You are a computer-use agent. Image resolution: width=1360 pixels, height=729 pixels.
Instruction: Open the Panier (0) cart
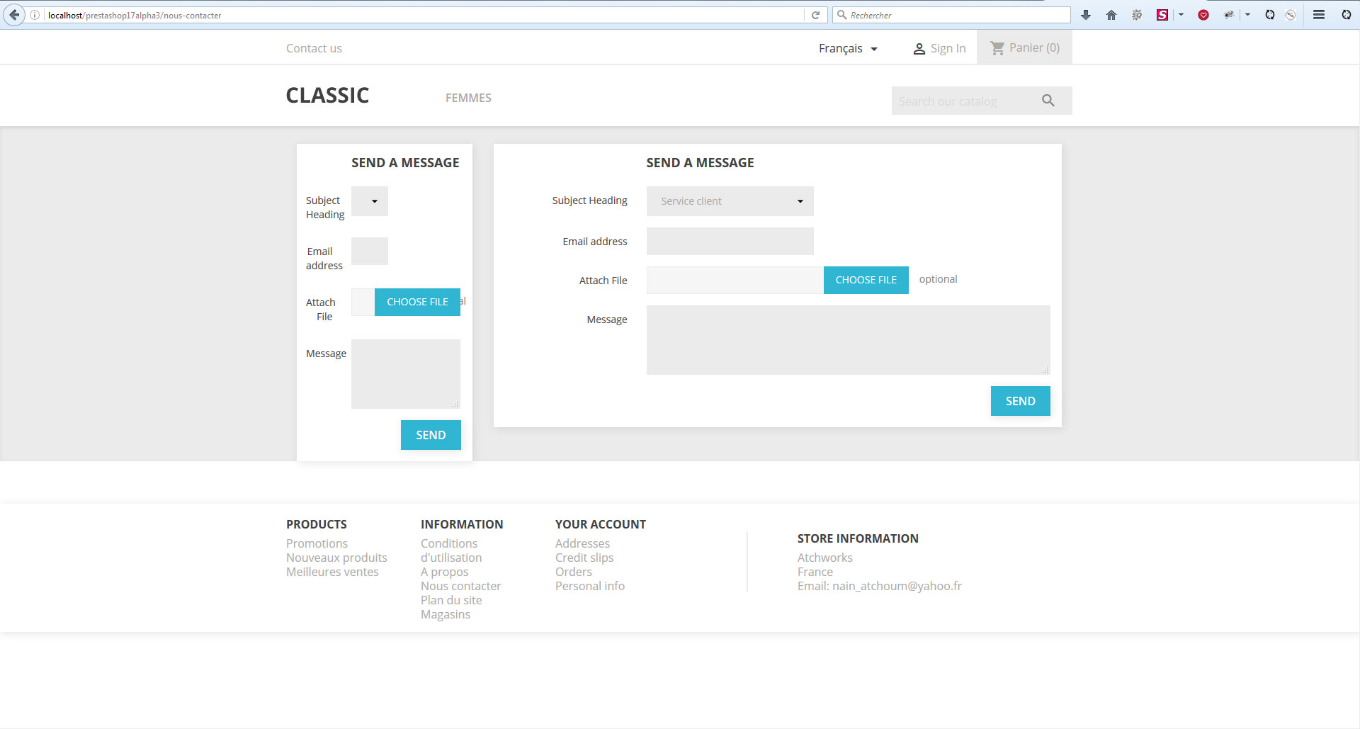(1024, 47)
